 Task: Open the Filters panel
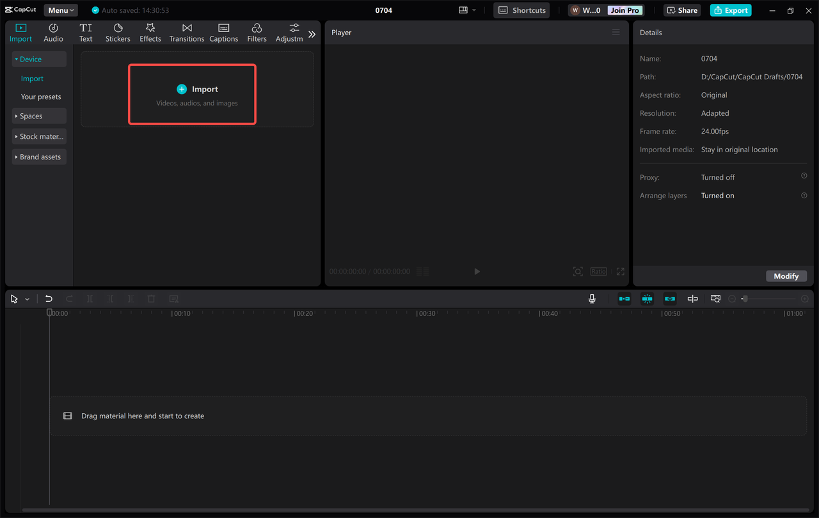pos(257,32)
